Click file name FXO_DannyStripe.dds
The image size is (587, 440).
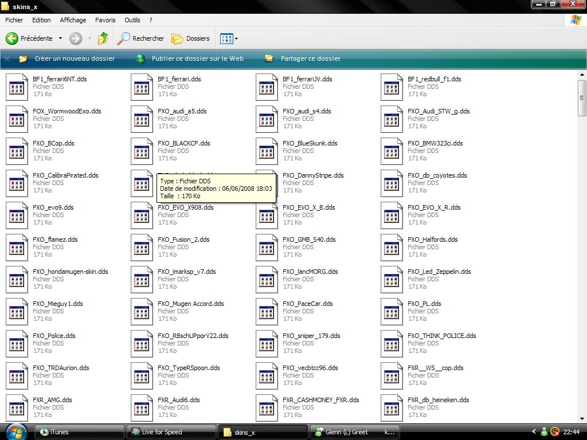313,175
